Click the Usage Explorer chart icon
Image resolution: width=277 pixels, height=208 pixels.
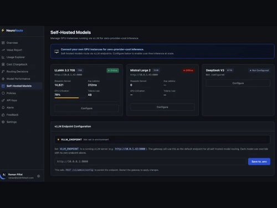pos(3,57)
